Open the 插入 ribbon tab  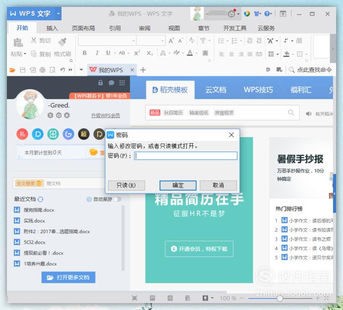52,28
